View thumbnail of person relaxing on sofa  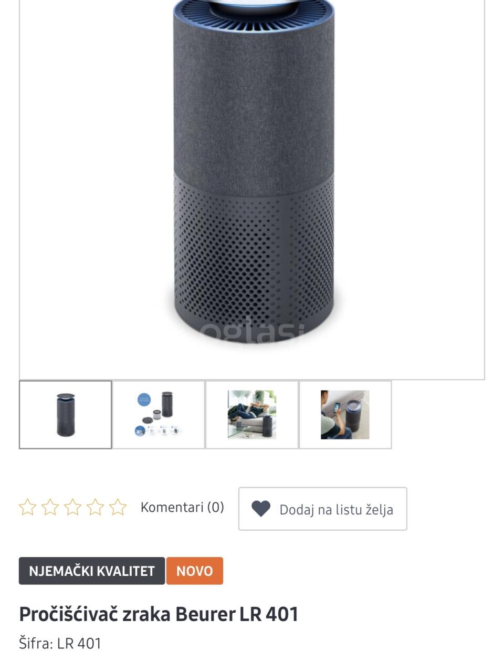252,415
